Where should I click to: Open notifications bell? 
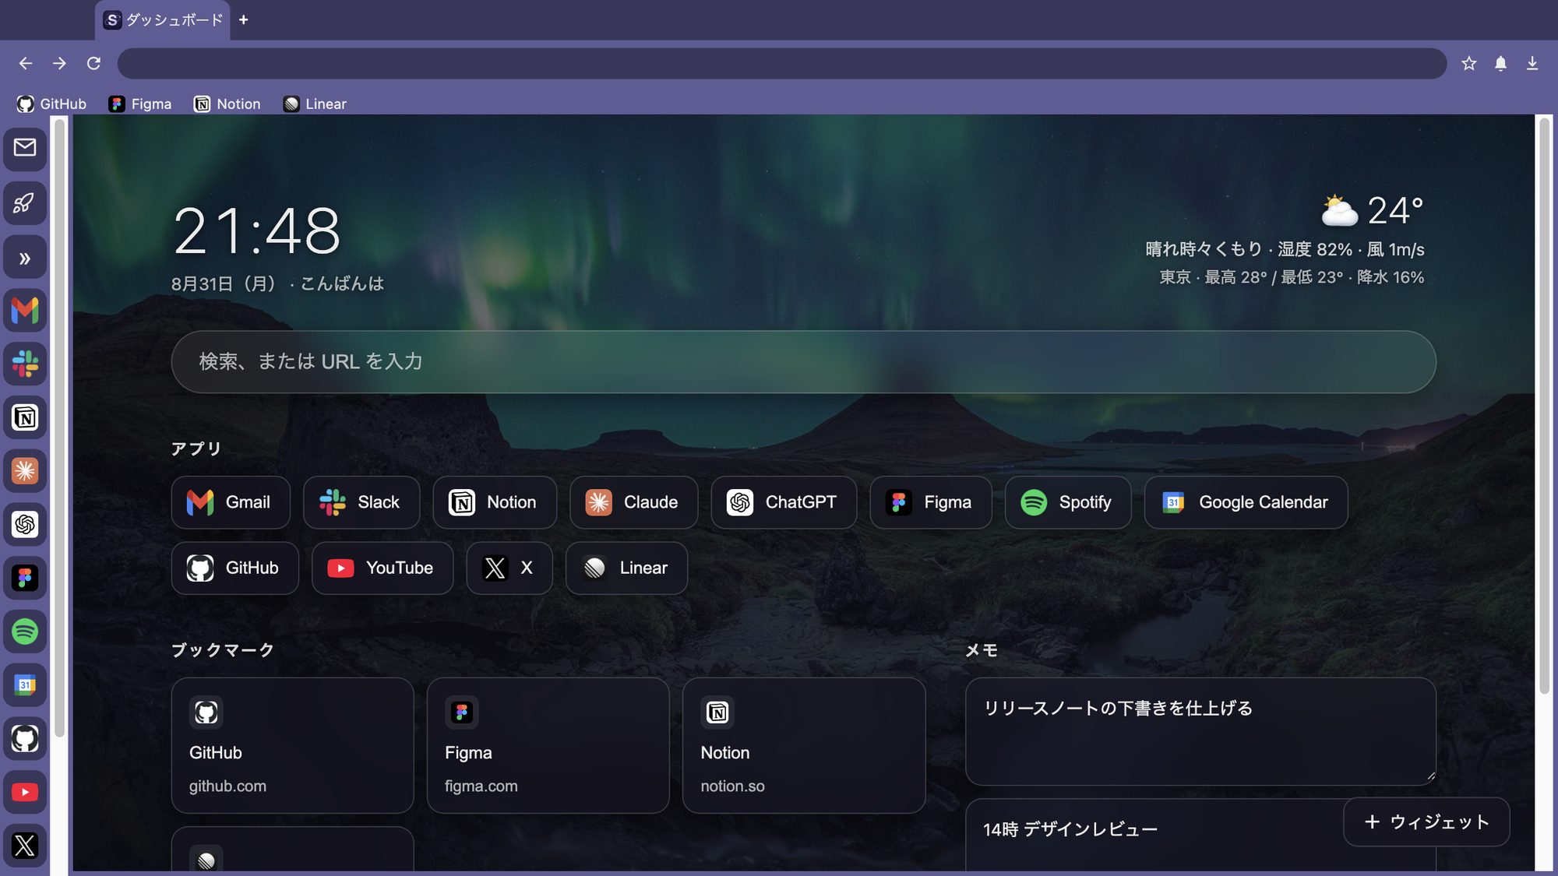pyautogui.click(x=1500, y=63)
